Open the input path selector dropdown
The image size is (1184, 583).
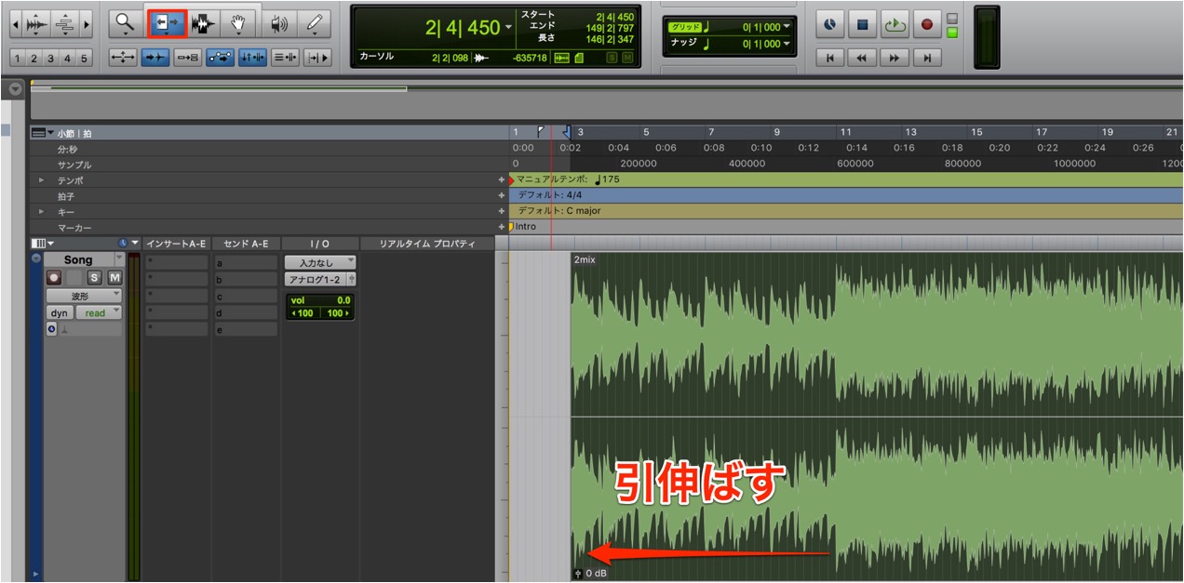320,263
